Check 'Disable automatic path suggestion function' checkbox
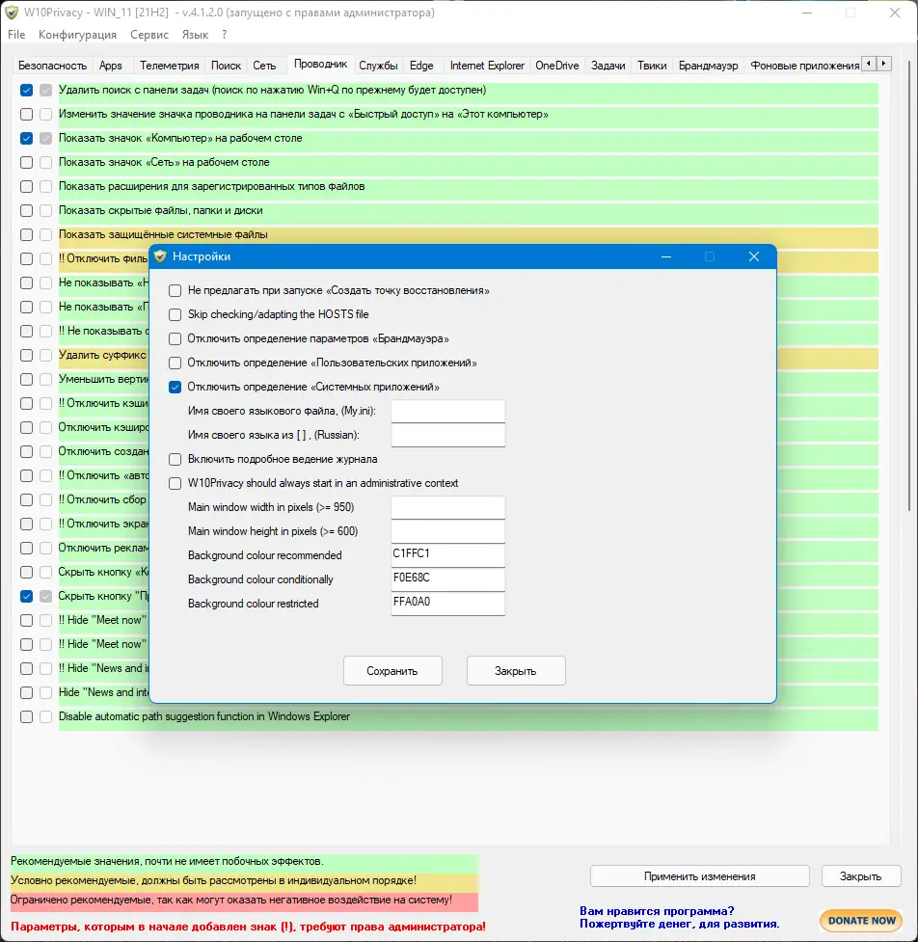This screenshot has width=918, height=942. click(x=26, y=716)
